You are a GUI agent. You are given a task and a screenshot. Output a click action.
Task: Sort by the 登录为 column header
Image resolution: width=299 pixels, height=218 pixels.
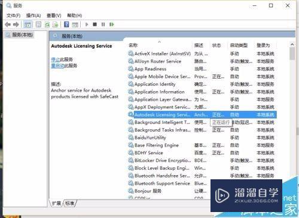pyautogui.click(x=263, y=45)
